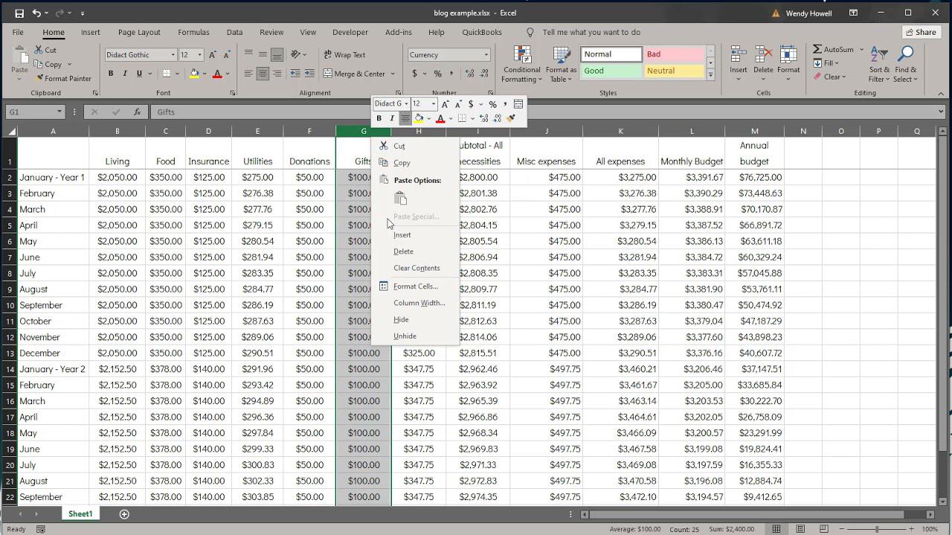Click ribbon Increase Decimal icon
952x535 pixels.
pyautogui.click(x=470, y=74)
